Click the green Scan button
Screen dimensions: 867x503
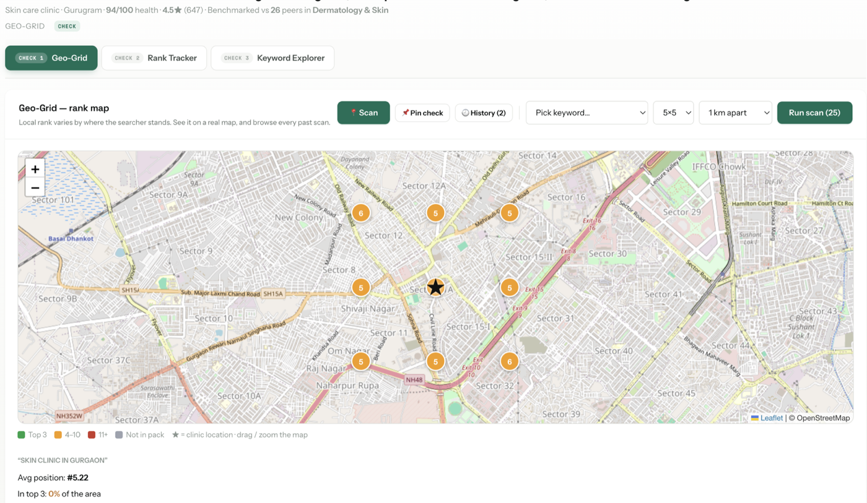tap(364, 113)
